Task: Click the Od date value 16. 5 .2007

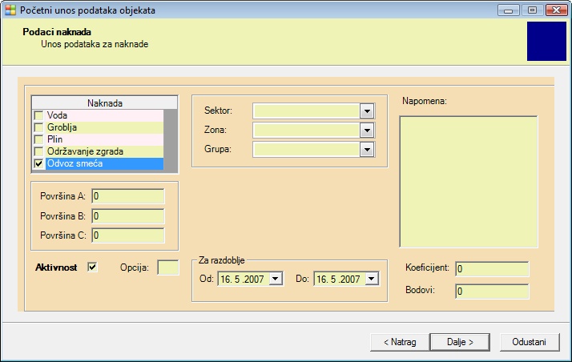Action: click(x=242, y=280)
